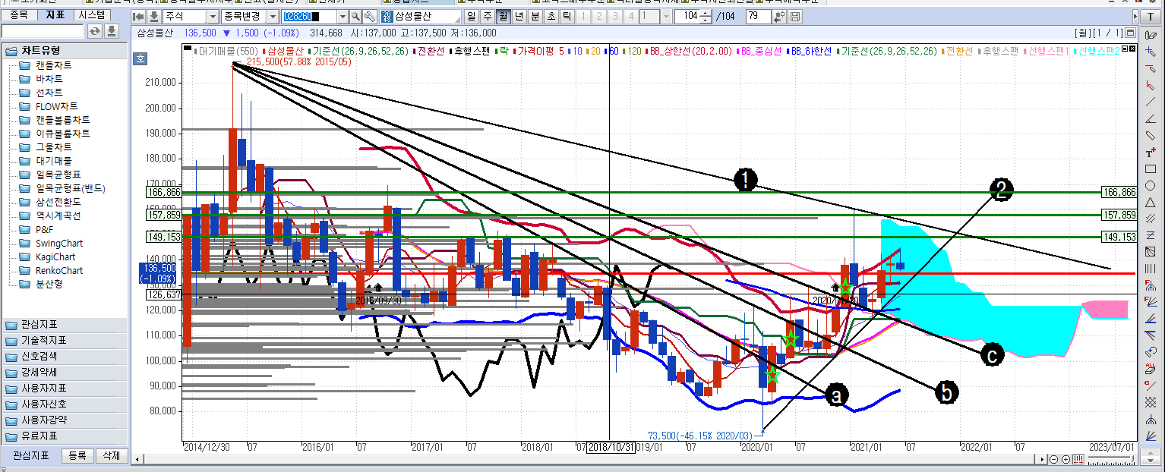
Task: Click the 등록 button
Action: click(x=77, y=456)
